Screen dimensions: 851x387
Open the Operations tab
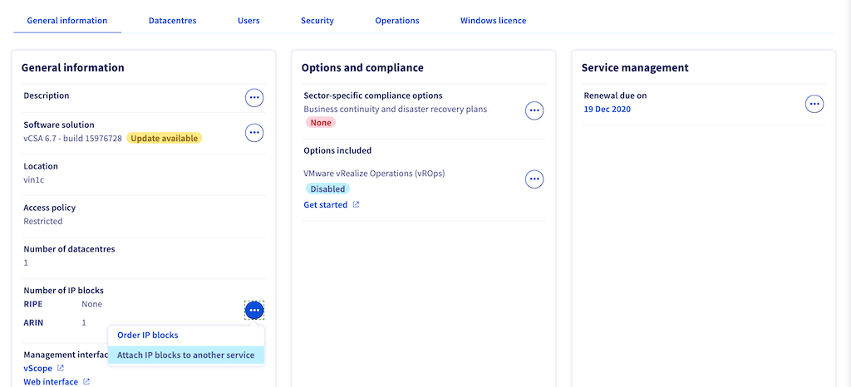coord(397,21)
